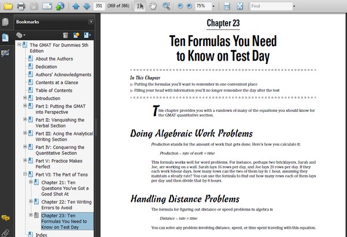Open Chapter 22: Ten Writing Errors bookmark
The width and height of the screenshot is (347, 237).
tap(66, 205)
